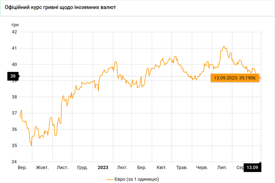Click the black 13.09 date badge
This screenshot has height=183, width=275.
(x=252, y=168)
